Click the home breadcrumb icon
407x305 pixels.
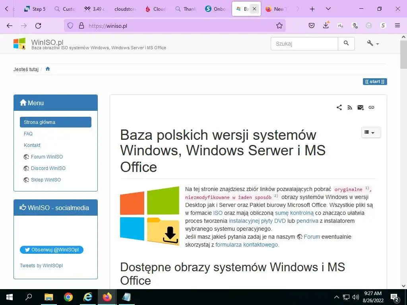[48, 69]
